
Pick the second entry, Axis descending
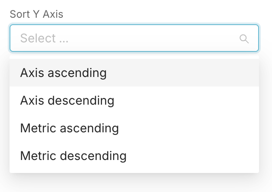click(x=134, y=100)
